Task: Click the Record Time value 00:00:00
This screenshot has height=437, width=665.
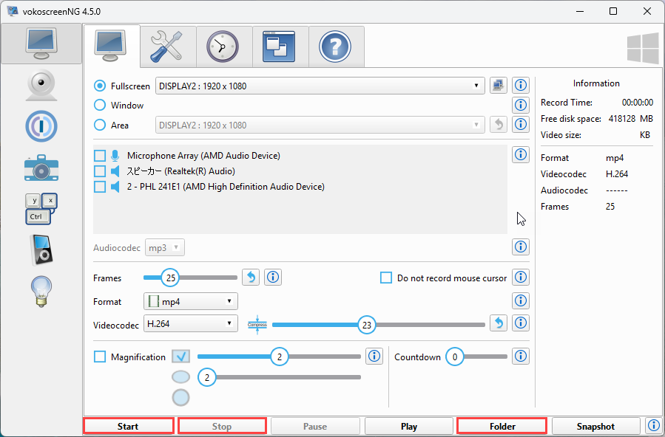Action: click(x=638, y=103)
